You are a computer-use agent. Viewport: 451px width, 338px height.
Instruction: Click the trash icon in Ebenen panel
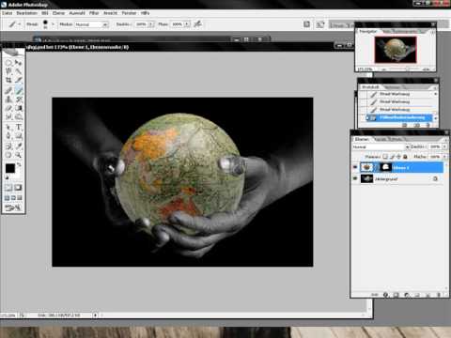(x=439, y=295)
